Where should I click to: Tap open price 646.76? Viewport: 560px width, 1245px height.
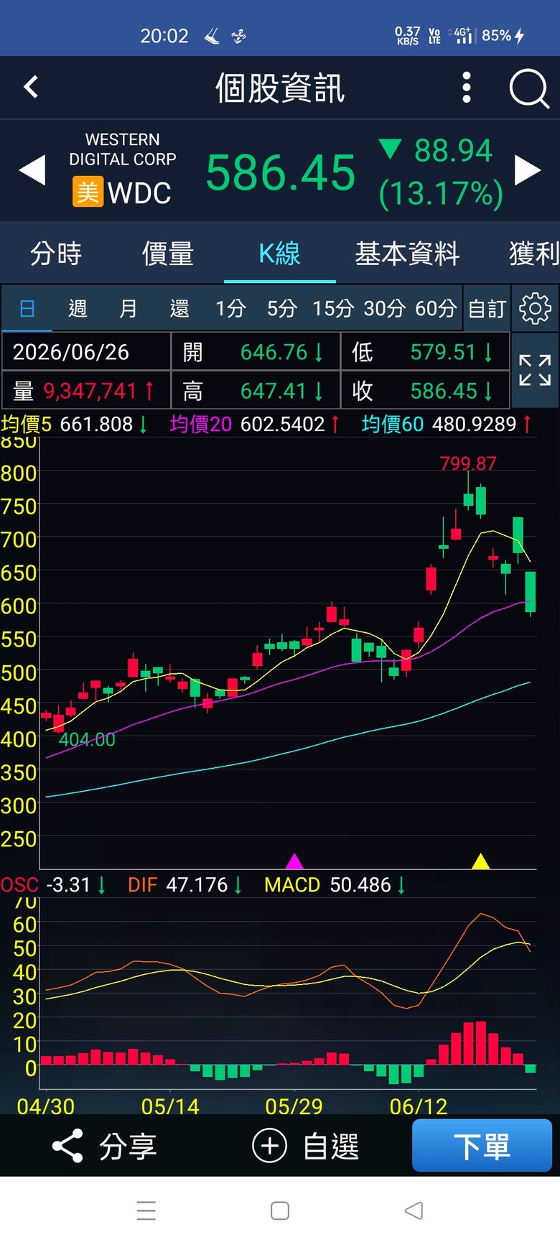(x=274, y=352)
